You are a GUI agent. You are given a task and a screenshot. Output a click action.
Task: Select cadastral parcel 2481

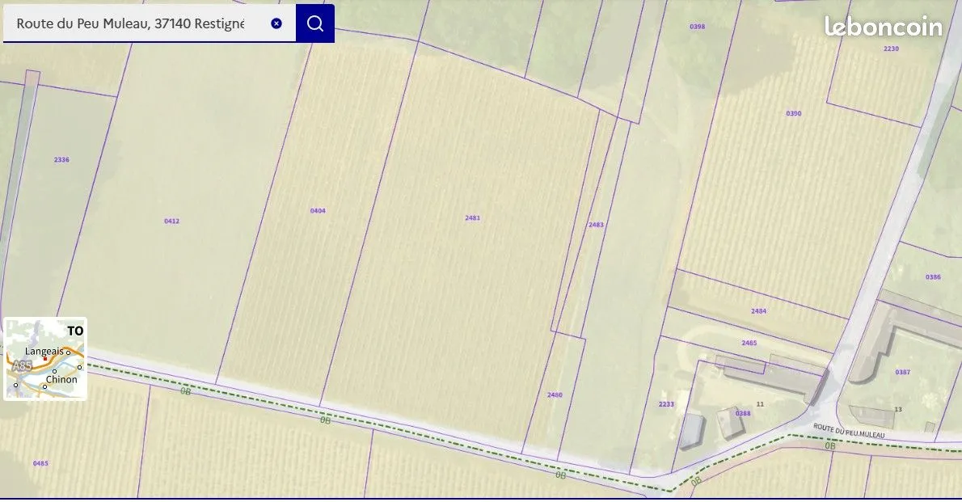472,218
